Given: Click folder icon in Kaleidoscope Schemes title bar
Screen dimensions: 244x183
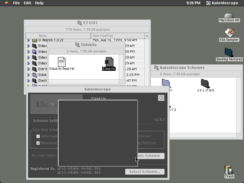Looking at the screenshot, I should point(156,67).
